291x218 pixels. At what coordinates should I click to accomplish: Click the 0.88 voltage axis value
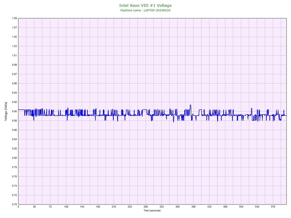pos(14,121)
